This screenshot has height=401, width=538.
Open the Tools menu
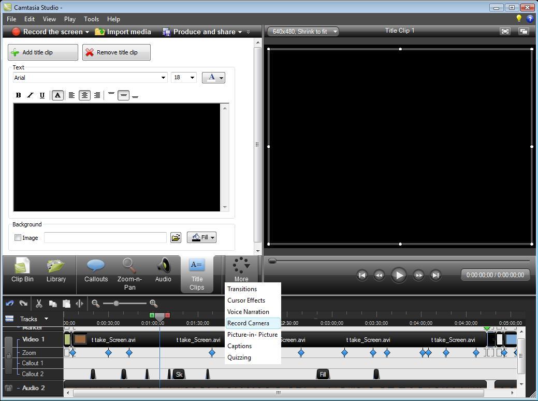pyautogui.click(x=91, y=19)
